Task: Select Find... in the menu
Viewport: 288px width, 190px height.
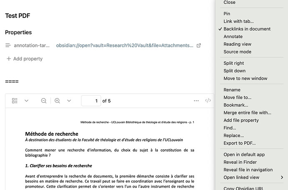Action: pyautogui.click(x=230, y=128)
